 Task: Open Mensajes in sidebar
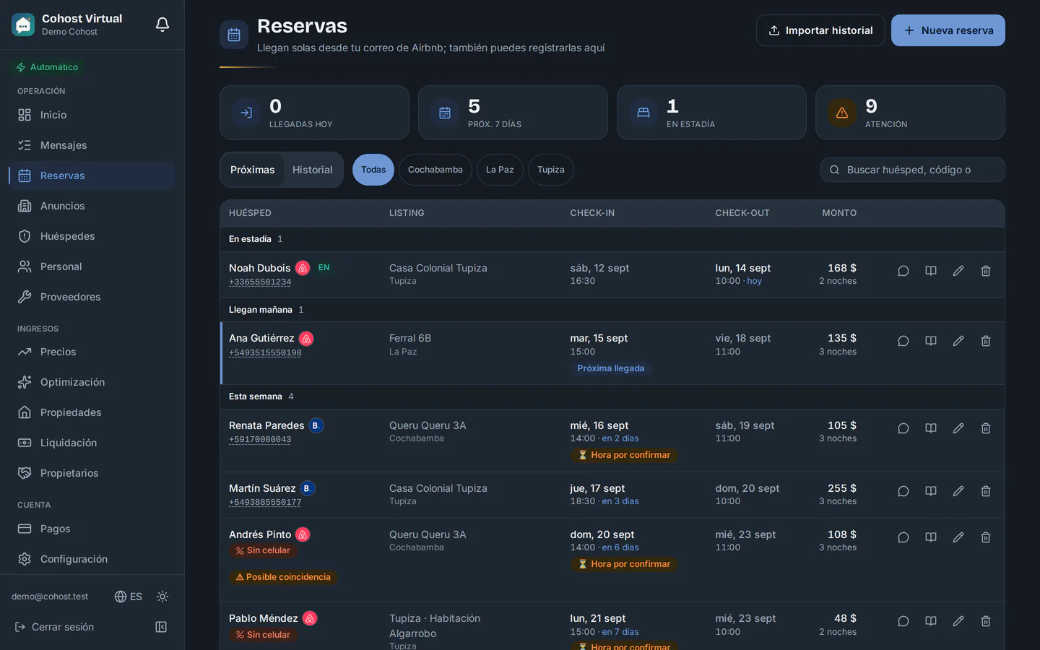click(x=92, y=145)
